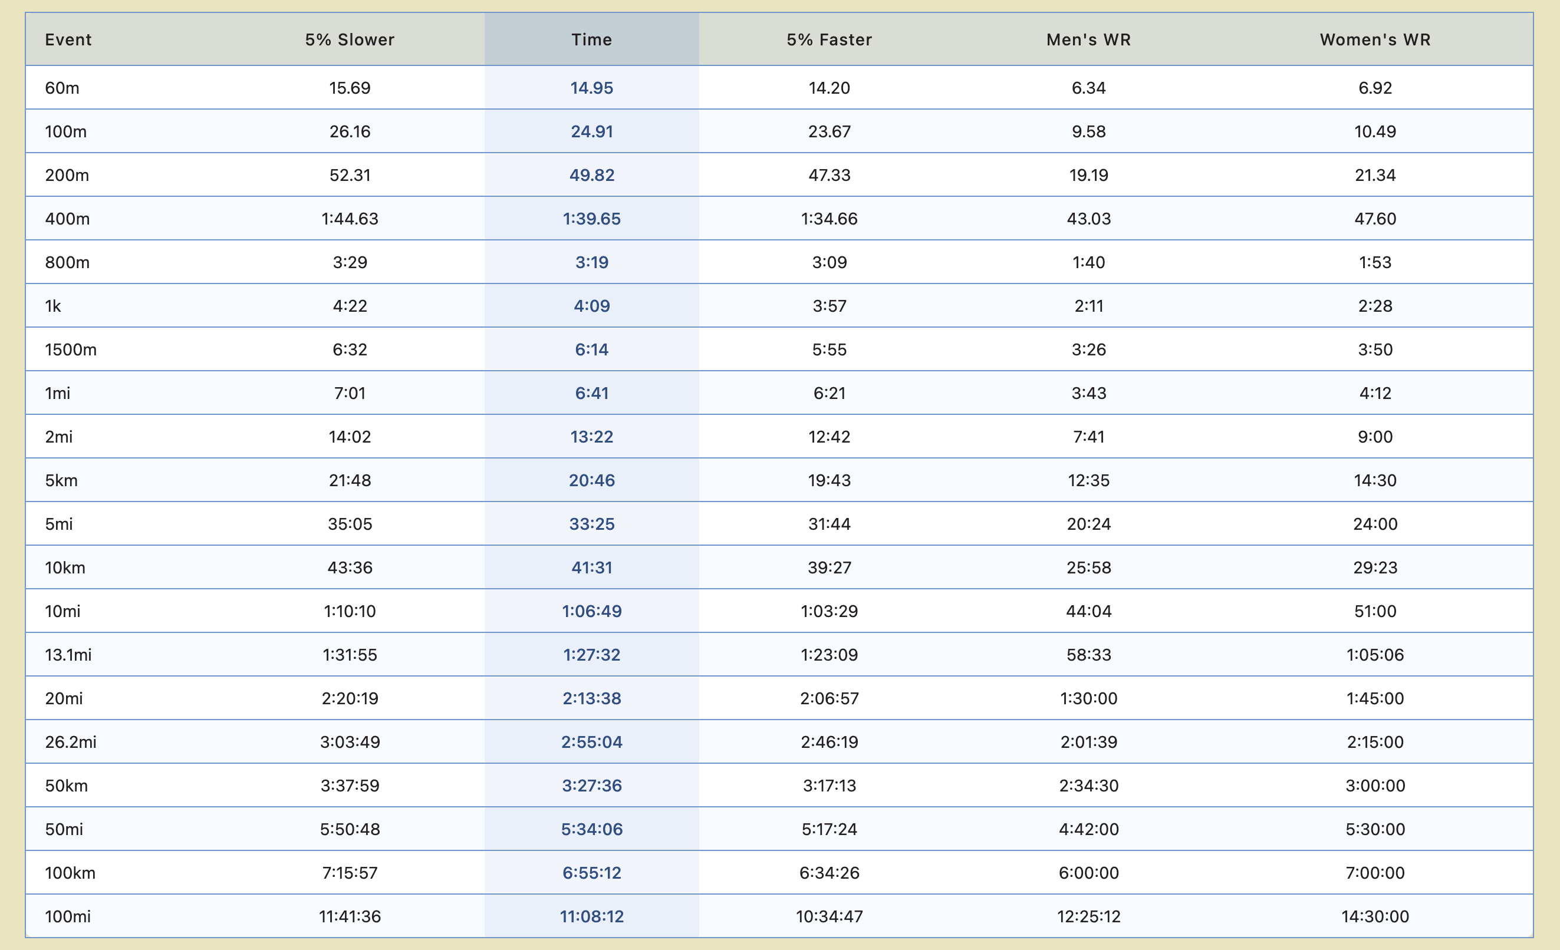Click the 5% Faster column header
Viewport: 1560px width, 950px height.
(x=830, y=39)
